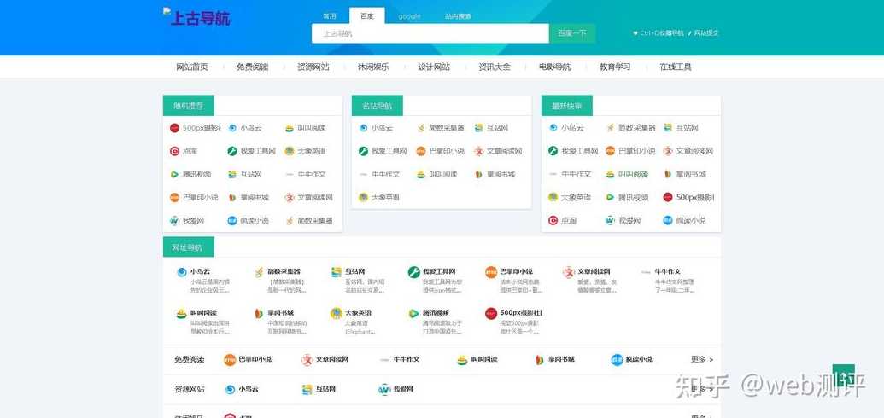This screenshot has height=418, width=884.
Task: Select the 随机推荐 panel header
Action: 188,105
